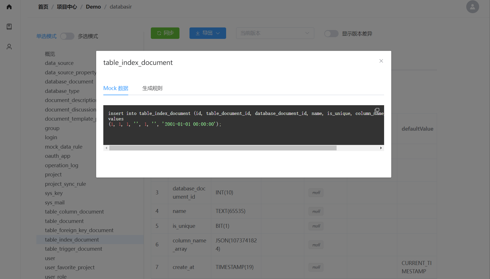This screenshot has width=490, height=279.
Task: Click left arrow of code scrollbar
Action: click(x=106, y=148)
